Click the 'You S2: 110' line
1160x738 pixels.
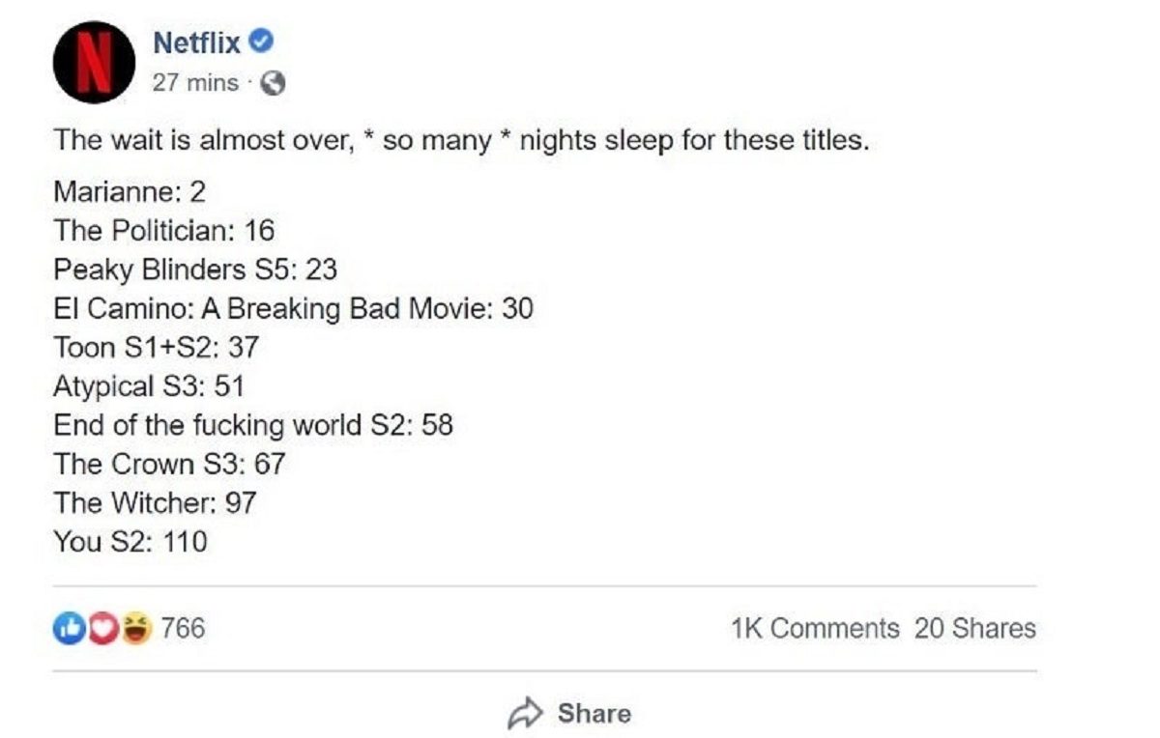(x=130, y=542)
